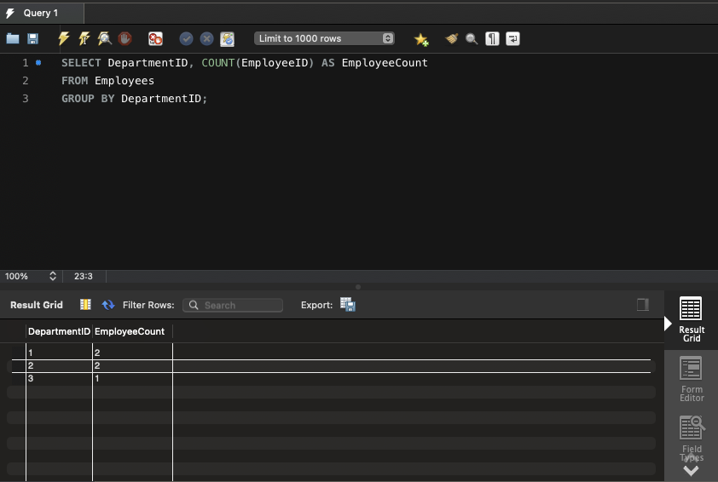Add query to favorites with star icon
This screenshot has height=482, width=718.
(x=421, y=39)
